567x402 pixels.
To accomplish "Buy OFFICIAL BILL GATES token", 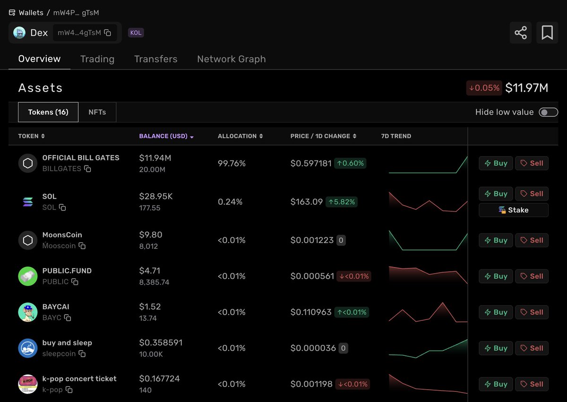I will click(x=496, y=163).
